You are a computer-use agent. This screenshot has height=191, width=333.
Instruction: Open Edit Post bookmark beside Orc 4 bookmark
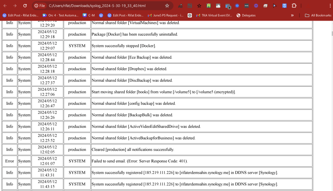coord(21,16)
